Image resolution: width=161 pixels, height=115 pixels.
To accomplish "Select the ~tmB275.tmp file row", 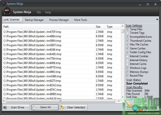I will pos(61,81).
